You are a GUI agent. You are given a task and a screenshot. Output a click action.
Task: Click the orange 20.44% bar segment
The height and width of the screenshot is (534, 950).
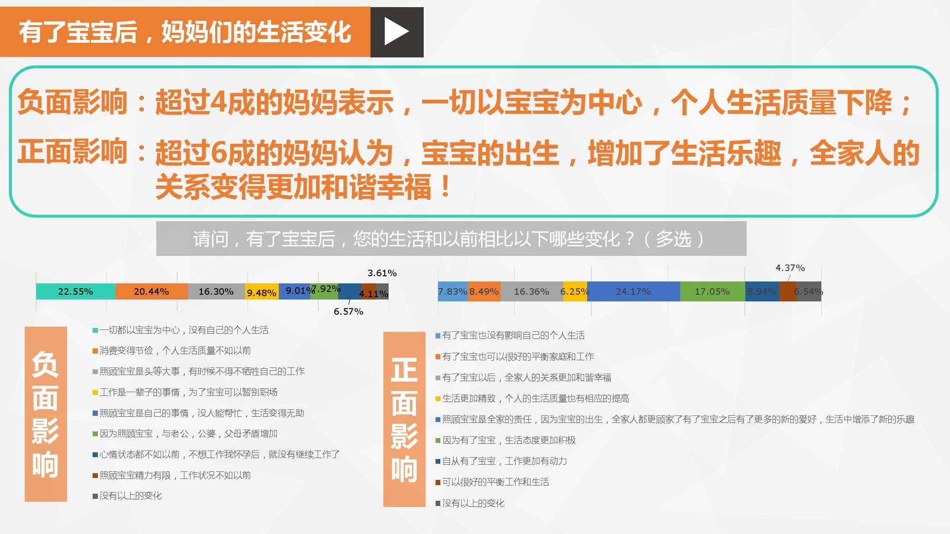pos(151,291)
